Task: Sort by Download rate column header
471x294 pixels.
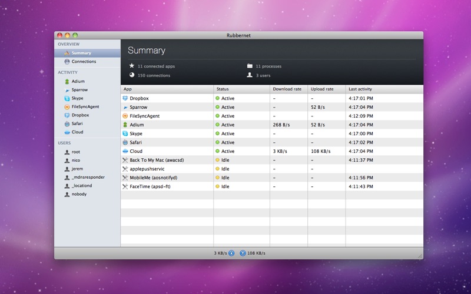Action: point(288,89)
